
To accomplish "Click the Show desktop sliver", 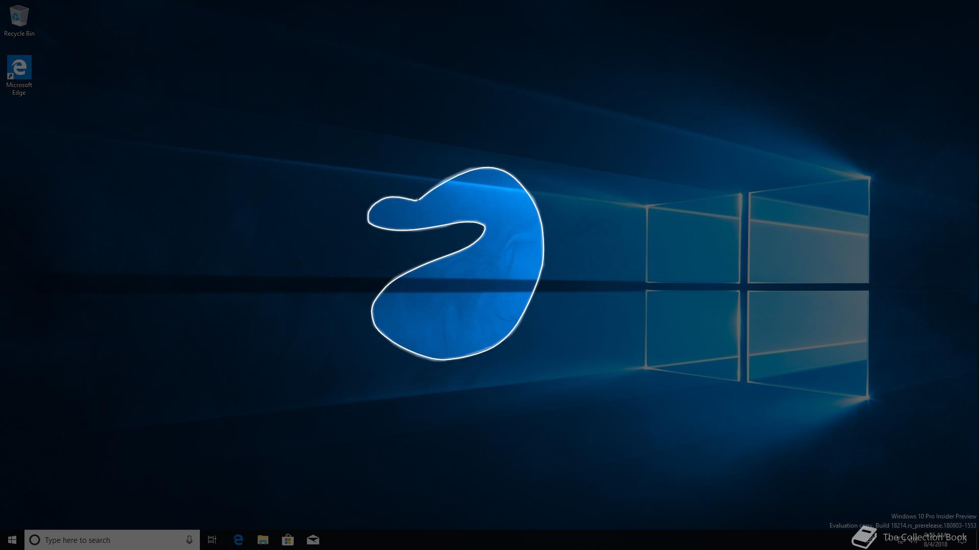I will click(977, 540).
